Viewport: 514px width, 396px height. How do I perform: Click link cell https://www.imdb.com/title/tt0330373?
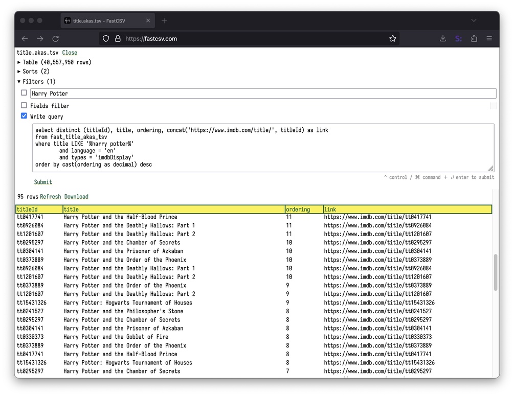(x=377, y=337)
